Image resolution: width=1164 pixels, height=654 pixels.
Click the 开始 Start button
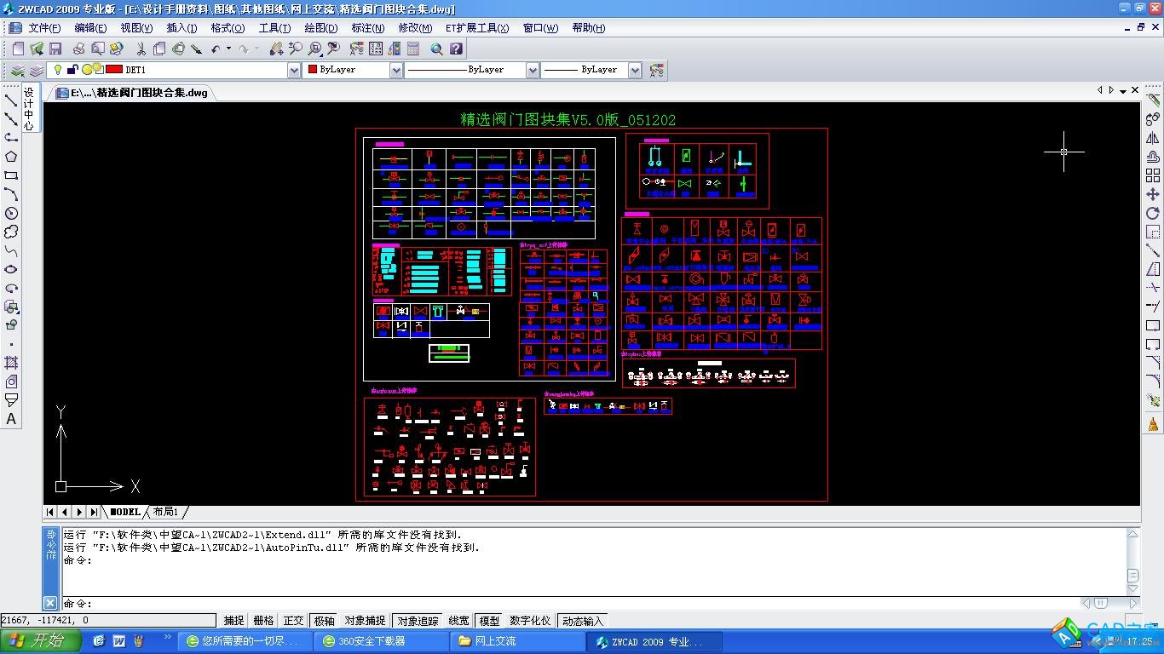(40, 641)
